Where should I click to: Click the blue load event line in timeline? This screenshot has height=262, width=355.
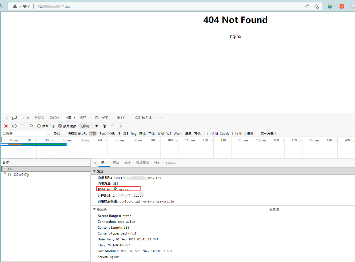[x=201, y=150]
